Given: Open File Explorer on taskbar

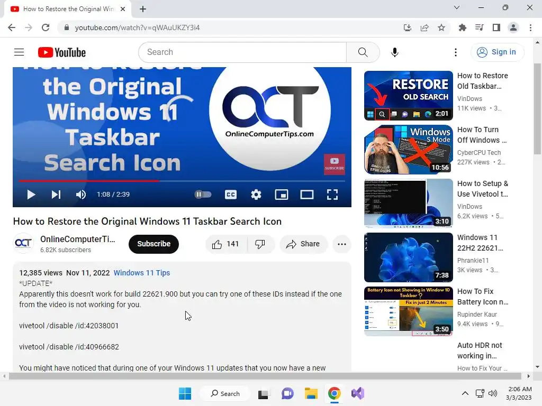Looking at the screenshot, I should [311, 393].
